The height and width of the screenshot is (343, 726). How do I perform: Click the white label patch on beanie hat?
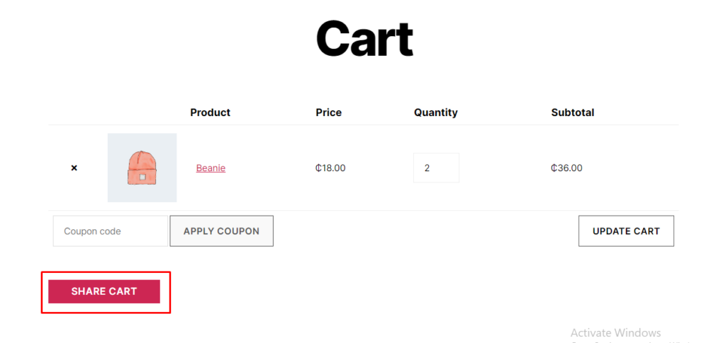pyautogui.click(x=142, y=177)
